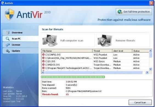Click red threat icon beside C:\IO.SYS

[x=43, y=61]
